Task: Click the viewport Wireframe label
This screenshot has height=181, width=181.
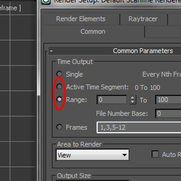Action: click(10, 8)
